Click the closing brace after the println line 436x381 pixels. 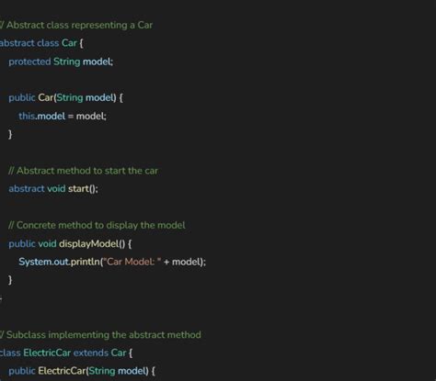pyautogui.click(x=10, y=280)
